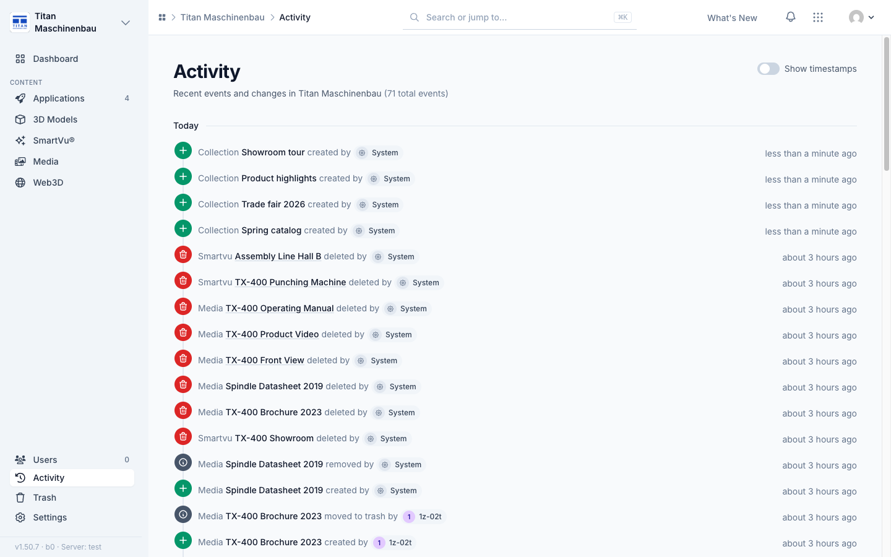Image resolution: width=891 pixels, height=557 pixels.
Task: Open the TX-400 Front View link
Action: [x=265, y=360]
